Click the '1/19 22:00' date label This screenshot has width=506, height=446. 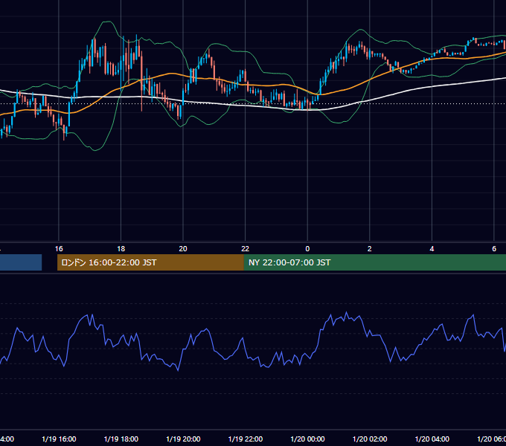(x=246, y=439)
